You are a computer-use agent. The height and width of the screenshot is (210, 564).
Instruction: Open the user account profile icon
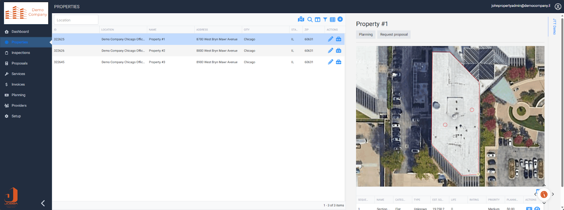click(x=558, y=6)
